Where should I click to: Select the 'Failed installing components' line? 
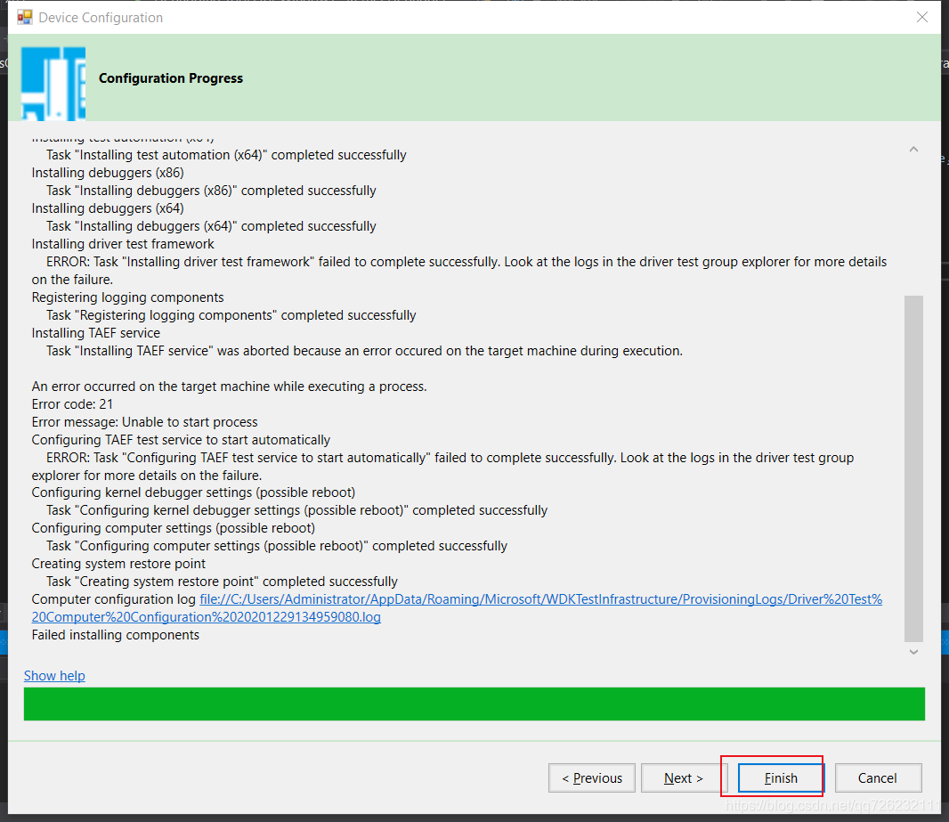[x=115, y=635]
